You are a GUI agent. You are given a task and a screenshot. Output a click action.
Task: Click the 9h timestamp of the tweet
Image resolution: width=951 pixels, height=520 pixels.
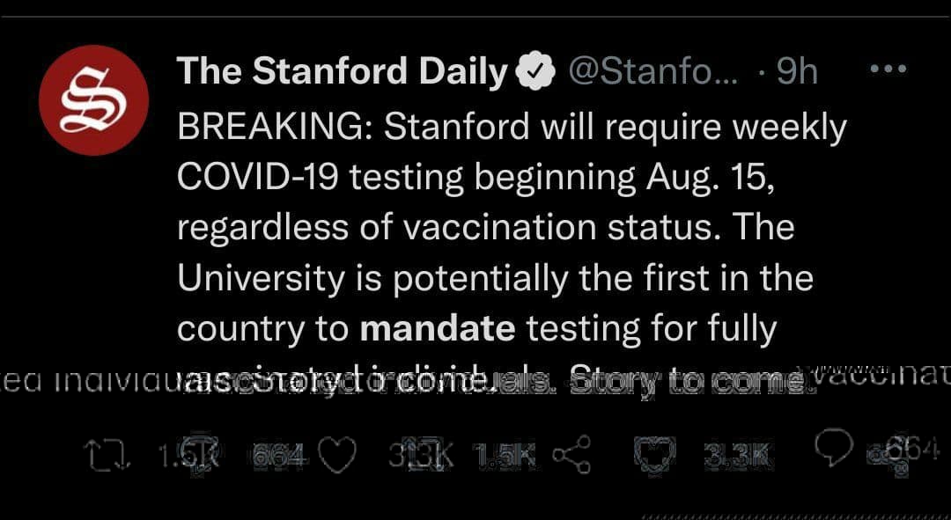tap(798, 72)
